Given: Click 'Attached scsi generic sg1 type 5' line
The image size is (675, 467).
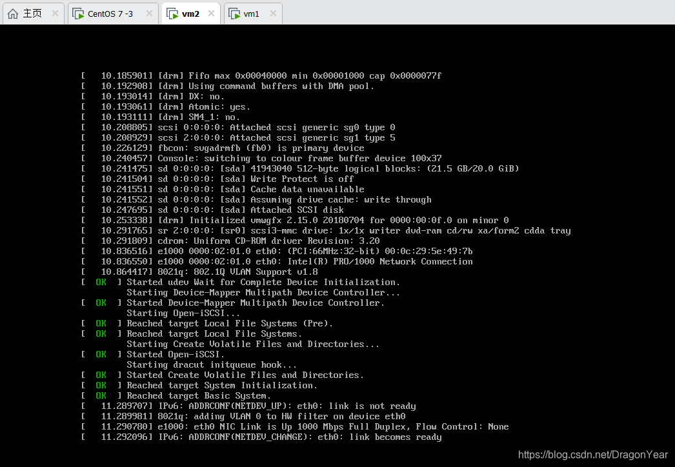Looking at the screenshot, I should tap(239, 138).
